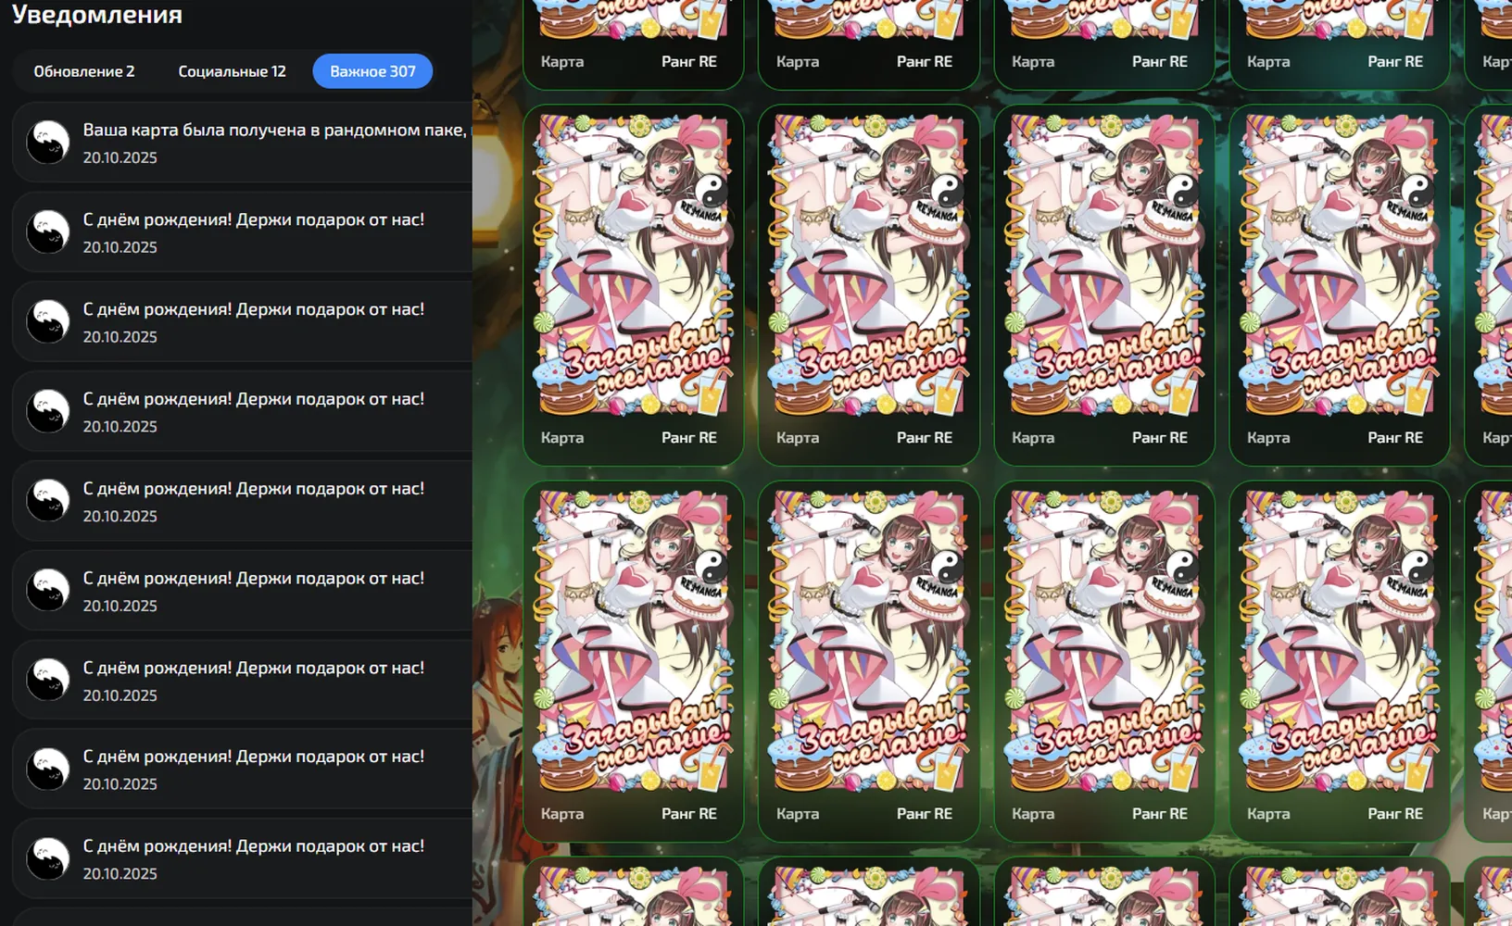Open the seventh 'С днём рождения!' notification text
The image size is (1512, 926).
tap(254, 757)
